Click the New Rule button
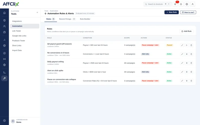 click(171, 12)
